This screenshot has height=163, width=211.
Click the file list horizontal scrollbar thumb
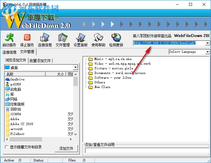point(26,139)
